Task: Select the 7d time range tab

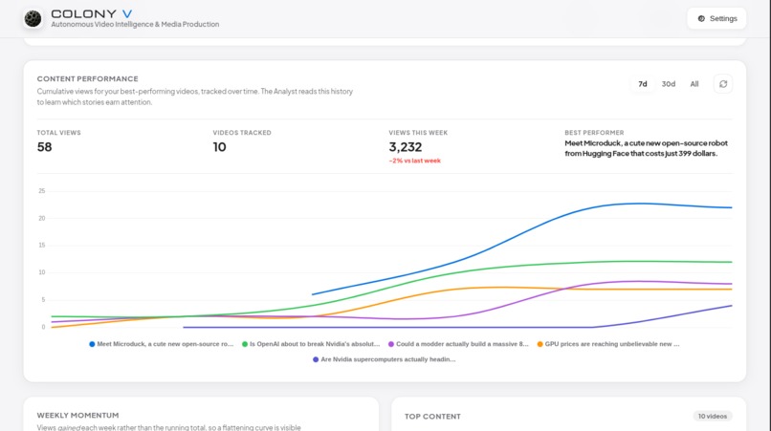Action: [x=642, y=84]
